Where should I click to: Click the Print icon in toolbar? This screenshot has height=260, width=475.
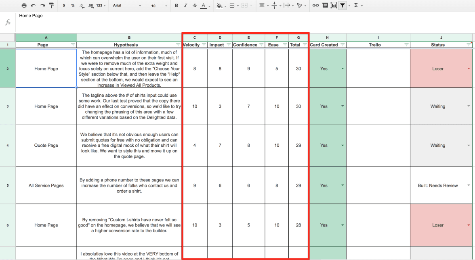(24, 6)
